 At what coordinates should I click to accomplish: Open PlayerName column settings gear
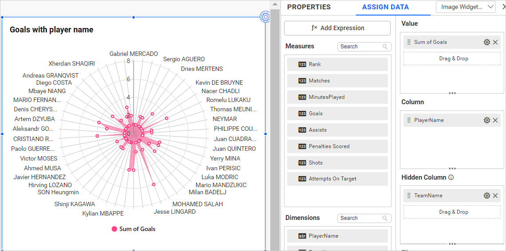[486, 120]
